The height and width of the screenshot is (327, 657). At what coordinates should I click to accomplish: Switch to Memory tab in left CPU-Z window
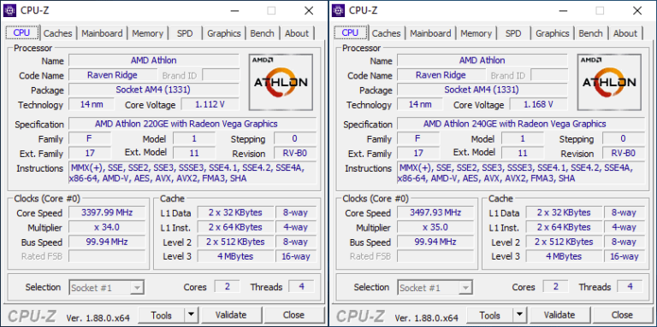tap(147, 33)
